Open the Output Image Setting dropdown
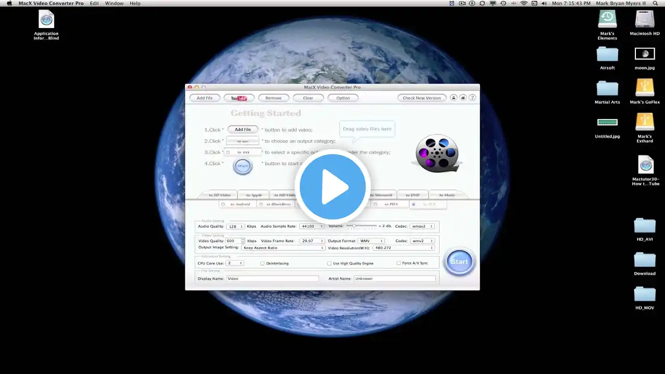 (x=283, y=248)
